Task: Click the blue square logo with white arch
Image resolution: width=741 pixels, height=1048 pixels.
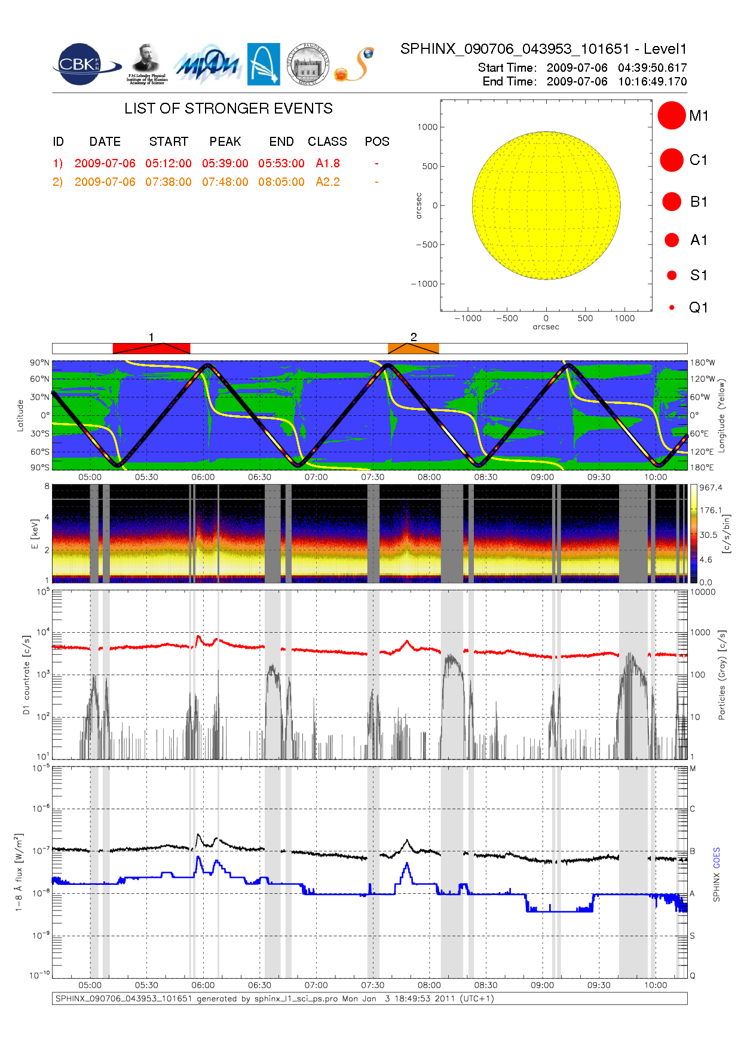Action: tap(264, 64)
